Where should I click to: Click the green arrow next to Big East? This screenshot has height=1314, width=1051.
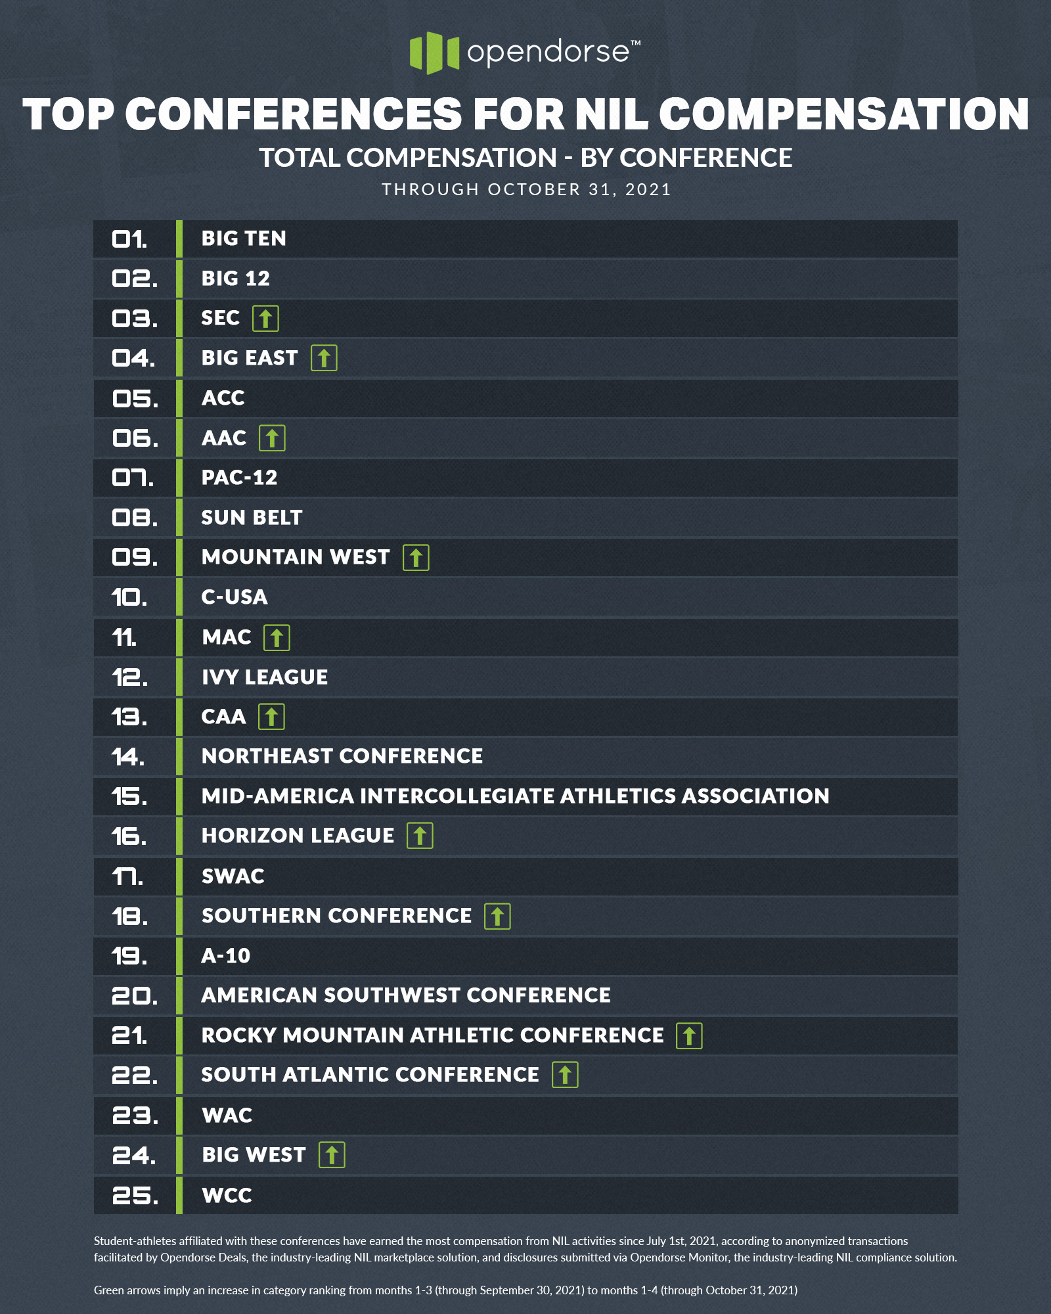click(324, 358)
